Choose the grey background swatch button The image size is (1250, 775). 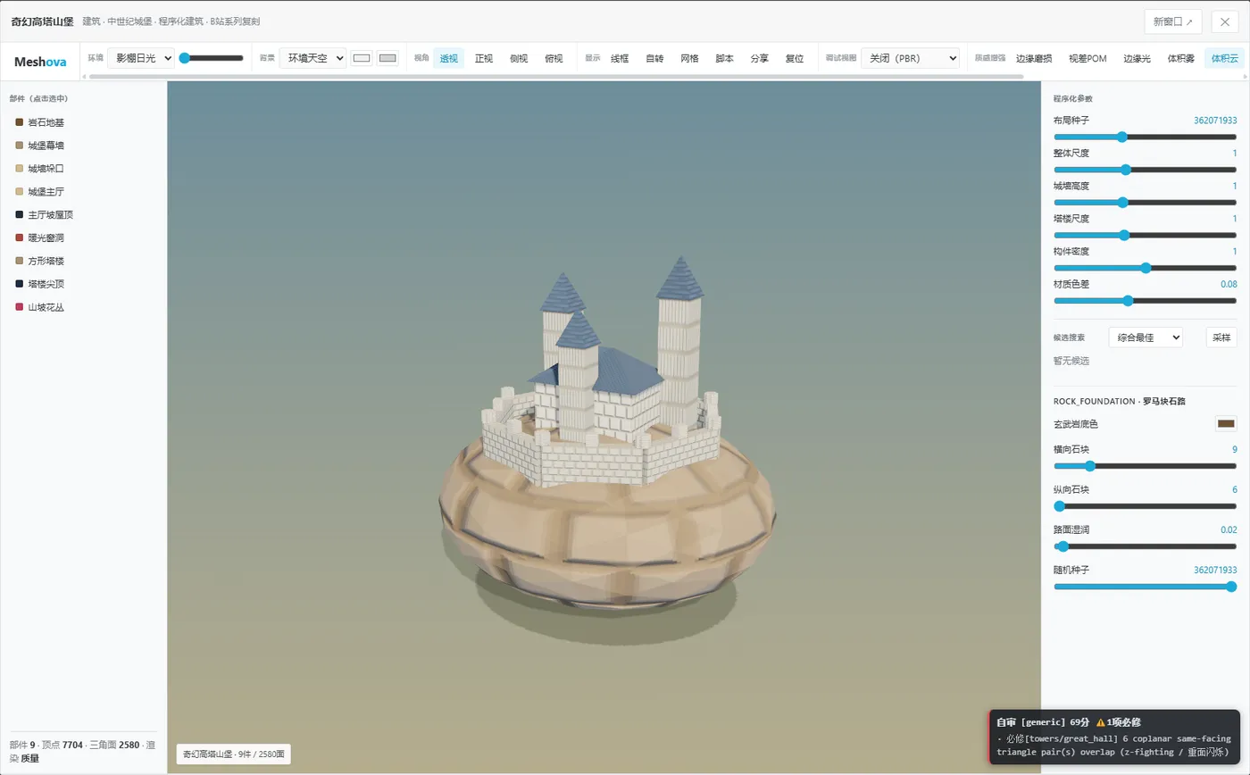coord(387,58)
